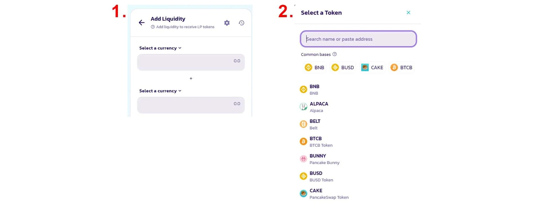Open recent transactions history icon

(241, 23)
